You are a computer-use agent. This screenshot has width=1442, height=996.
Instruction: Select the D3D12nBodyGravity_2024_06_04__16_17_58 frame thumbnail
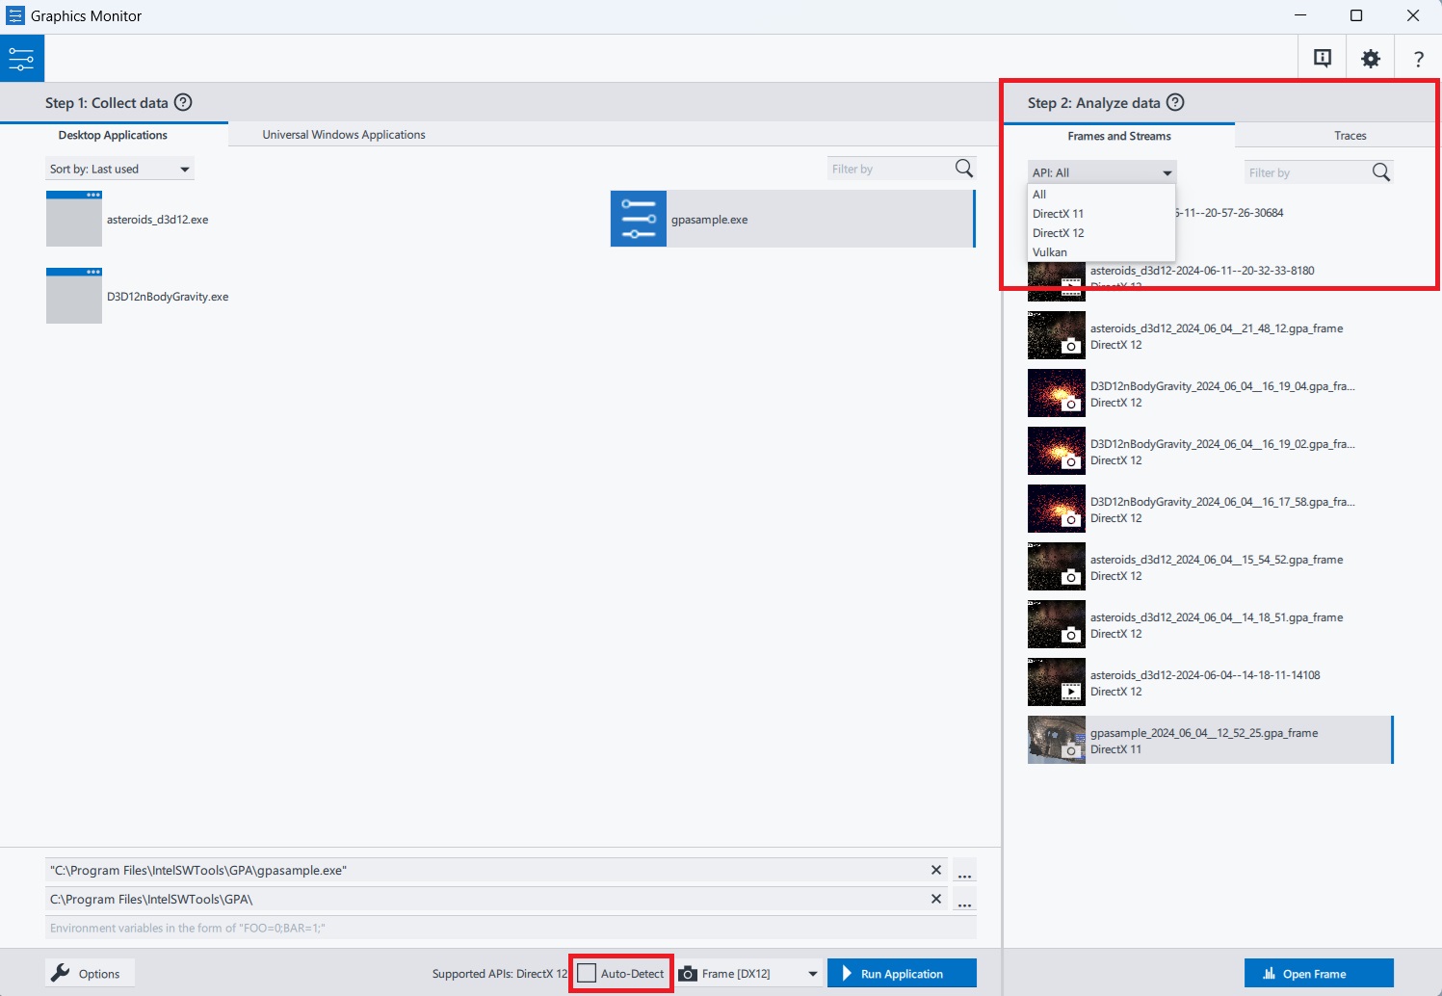click(x=1057, y=509)
